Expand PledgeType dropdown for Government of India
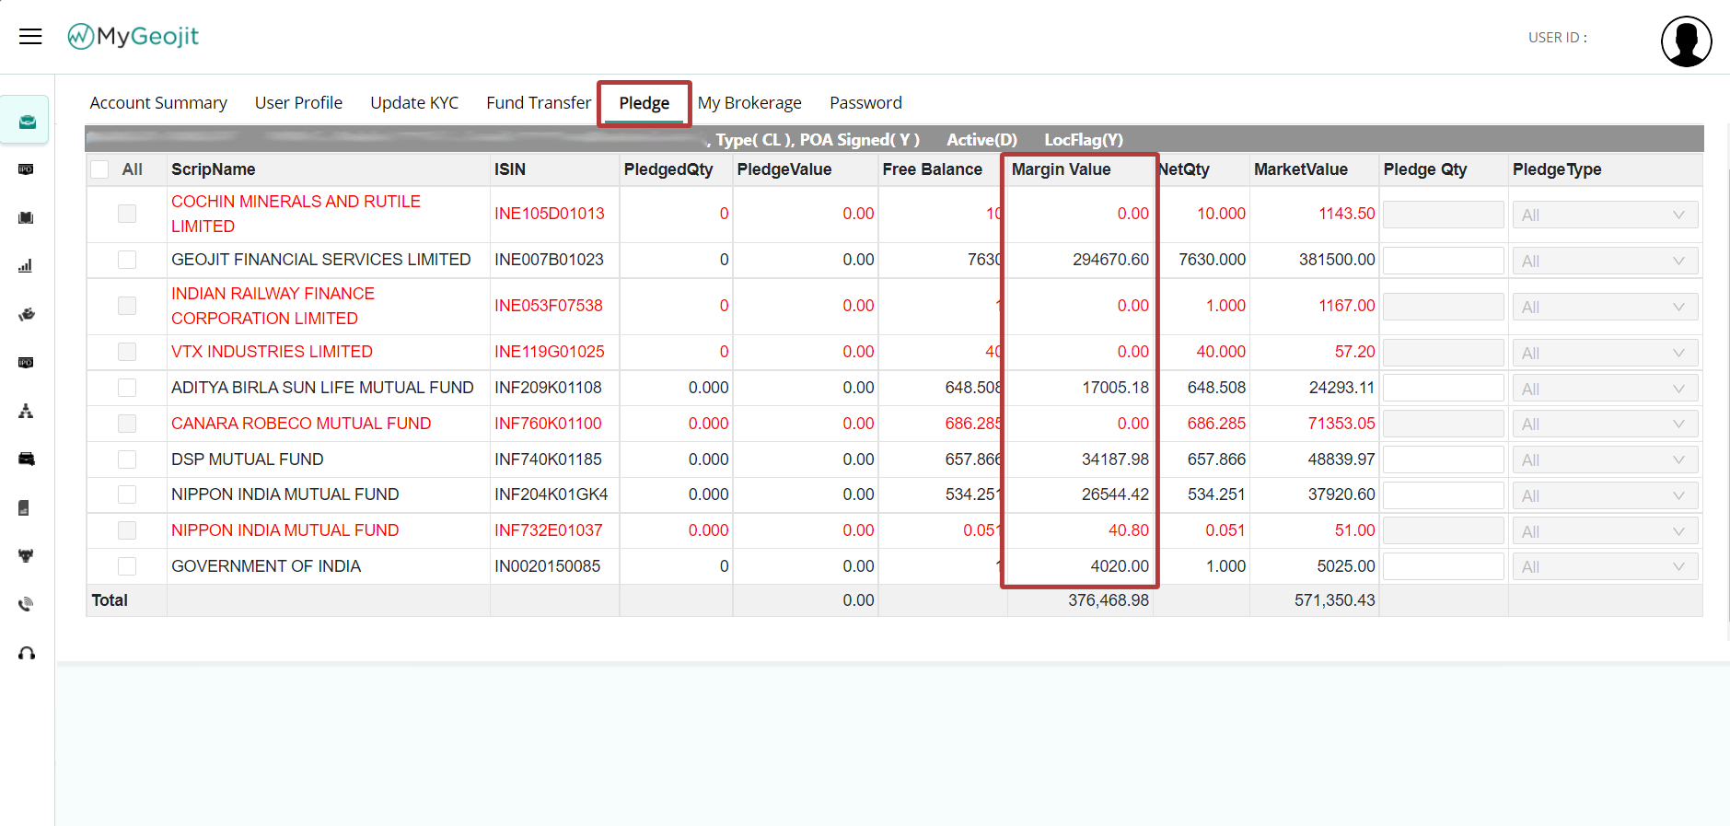 1604,567
